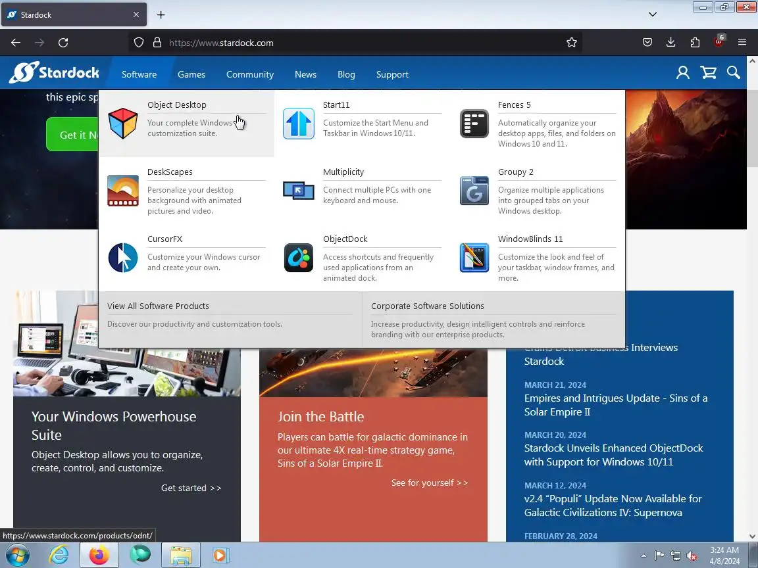The image size is (758, 568).
Task: Close the Stardock browser tab
Action: point(136,15)
